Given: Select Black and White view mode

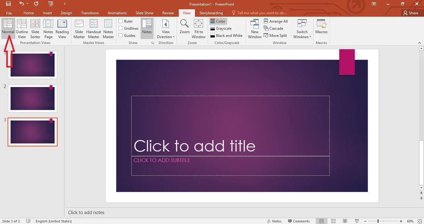Looking at the screenshot, I should (x=226, y=36).
